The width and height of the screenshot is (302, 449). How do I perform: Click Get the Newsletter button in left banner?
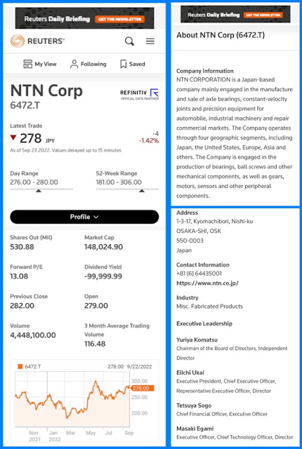coord(119,19)
